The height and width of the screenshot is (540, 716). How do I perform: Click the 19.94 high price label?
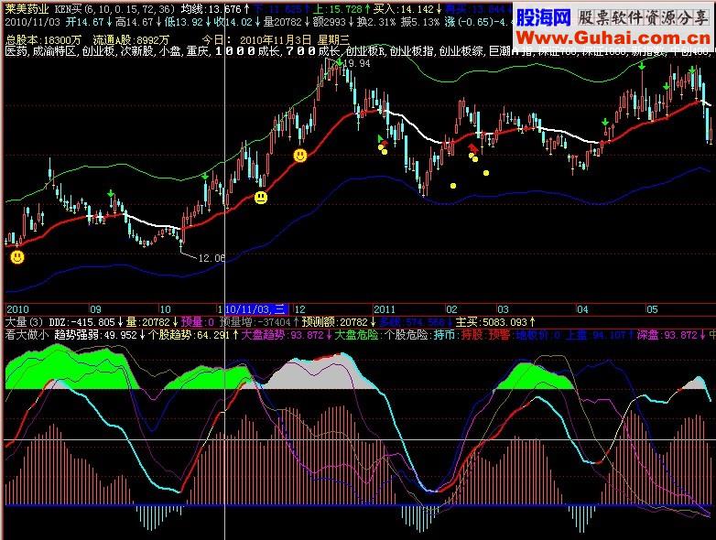click(x=357, y=63)
